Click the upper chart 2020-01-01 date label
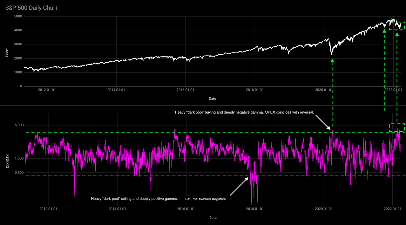The height and width of the screenshot is (225, 406). click(x=324, y=90)
